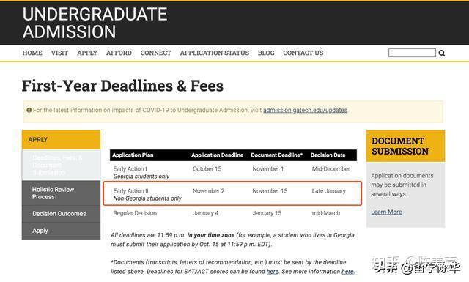Open Holistic Review Process sidebar item
This screenshot has height=282, width=469.
point(61,193)
